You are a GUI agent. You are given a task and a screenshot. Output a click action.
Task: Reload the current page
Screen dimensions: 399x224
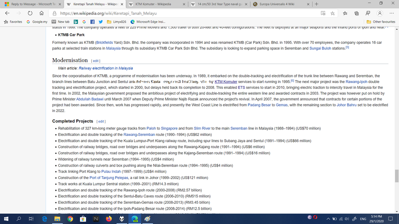coord(30,13)
